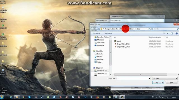179x100 pixels.
Task: Open Belgeler library
Action: 99,54
